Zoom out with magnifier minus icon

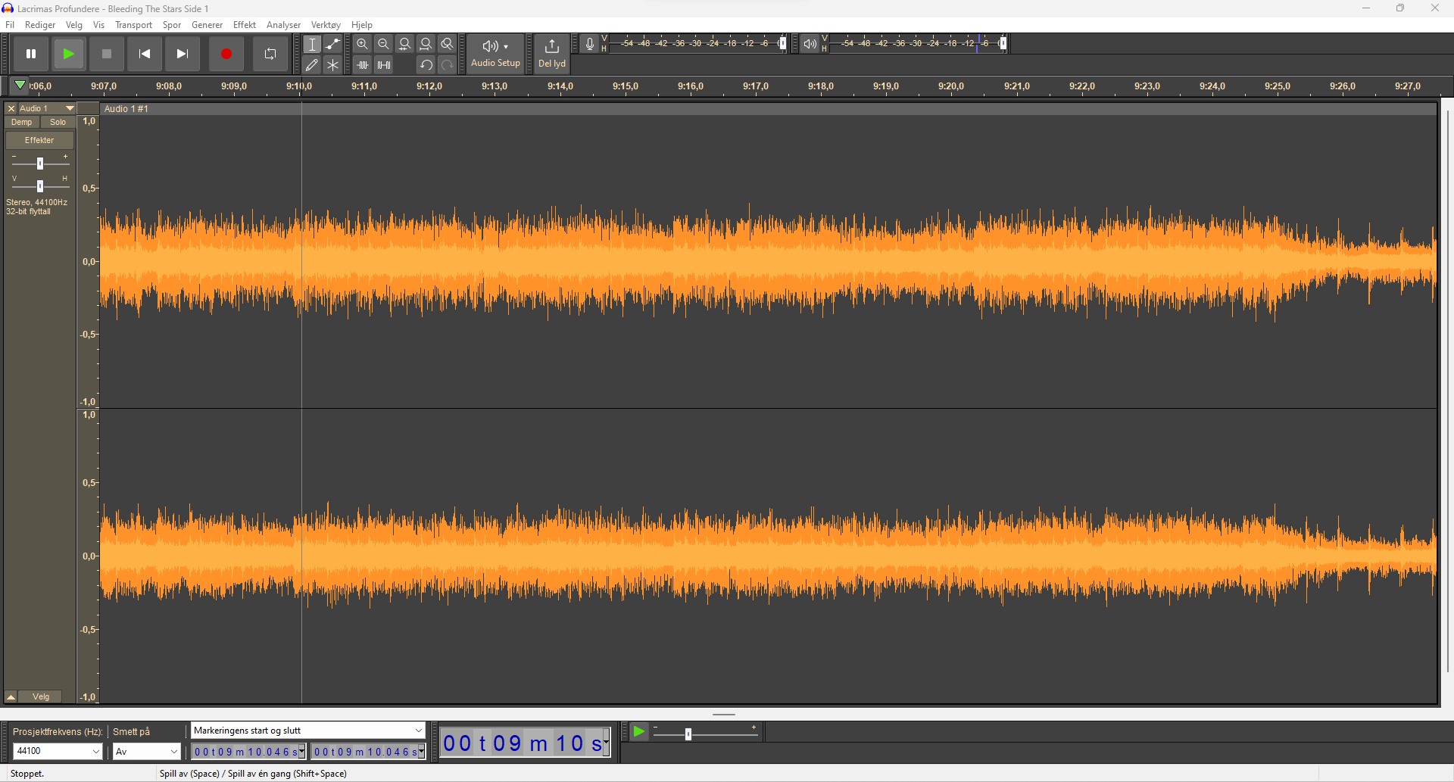[384, 44]
